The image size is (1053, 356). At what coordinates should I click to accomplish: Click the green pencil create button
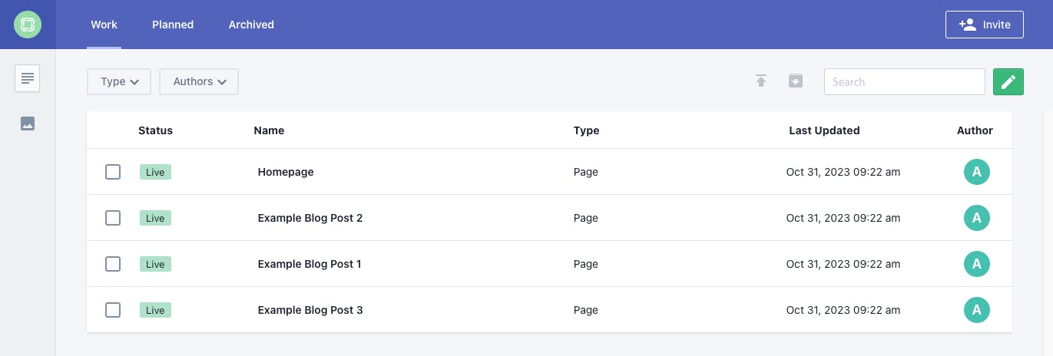(1008, 81)
